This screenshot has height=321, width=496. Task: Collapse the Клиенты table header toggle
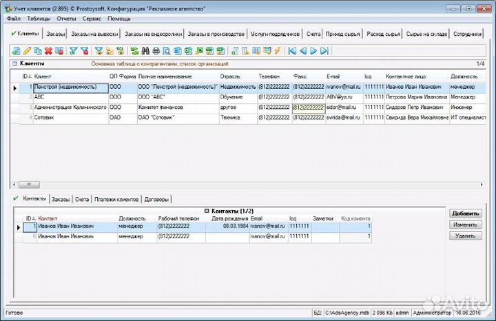14,64
